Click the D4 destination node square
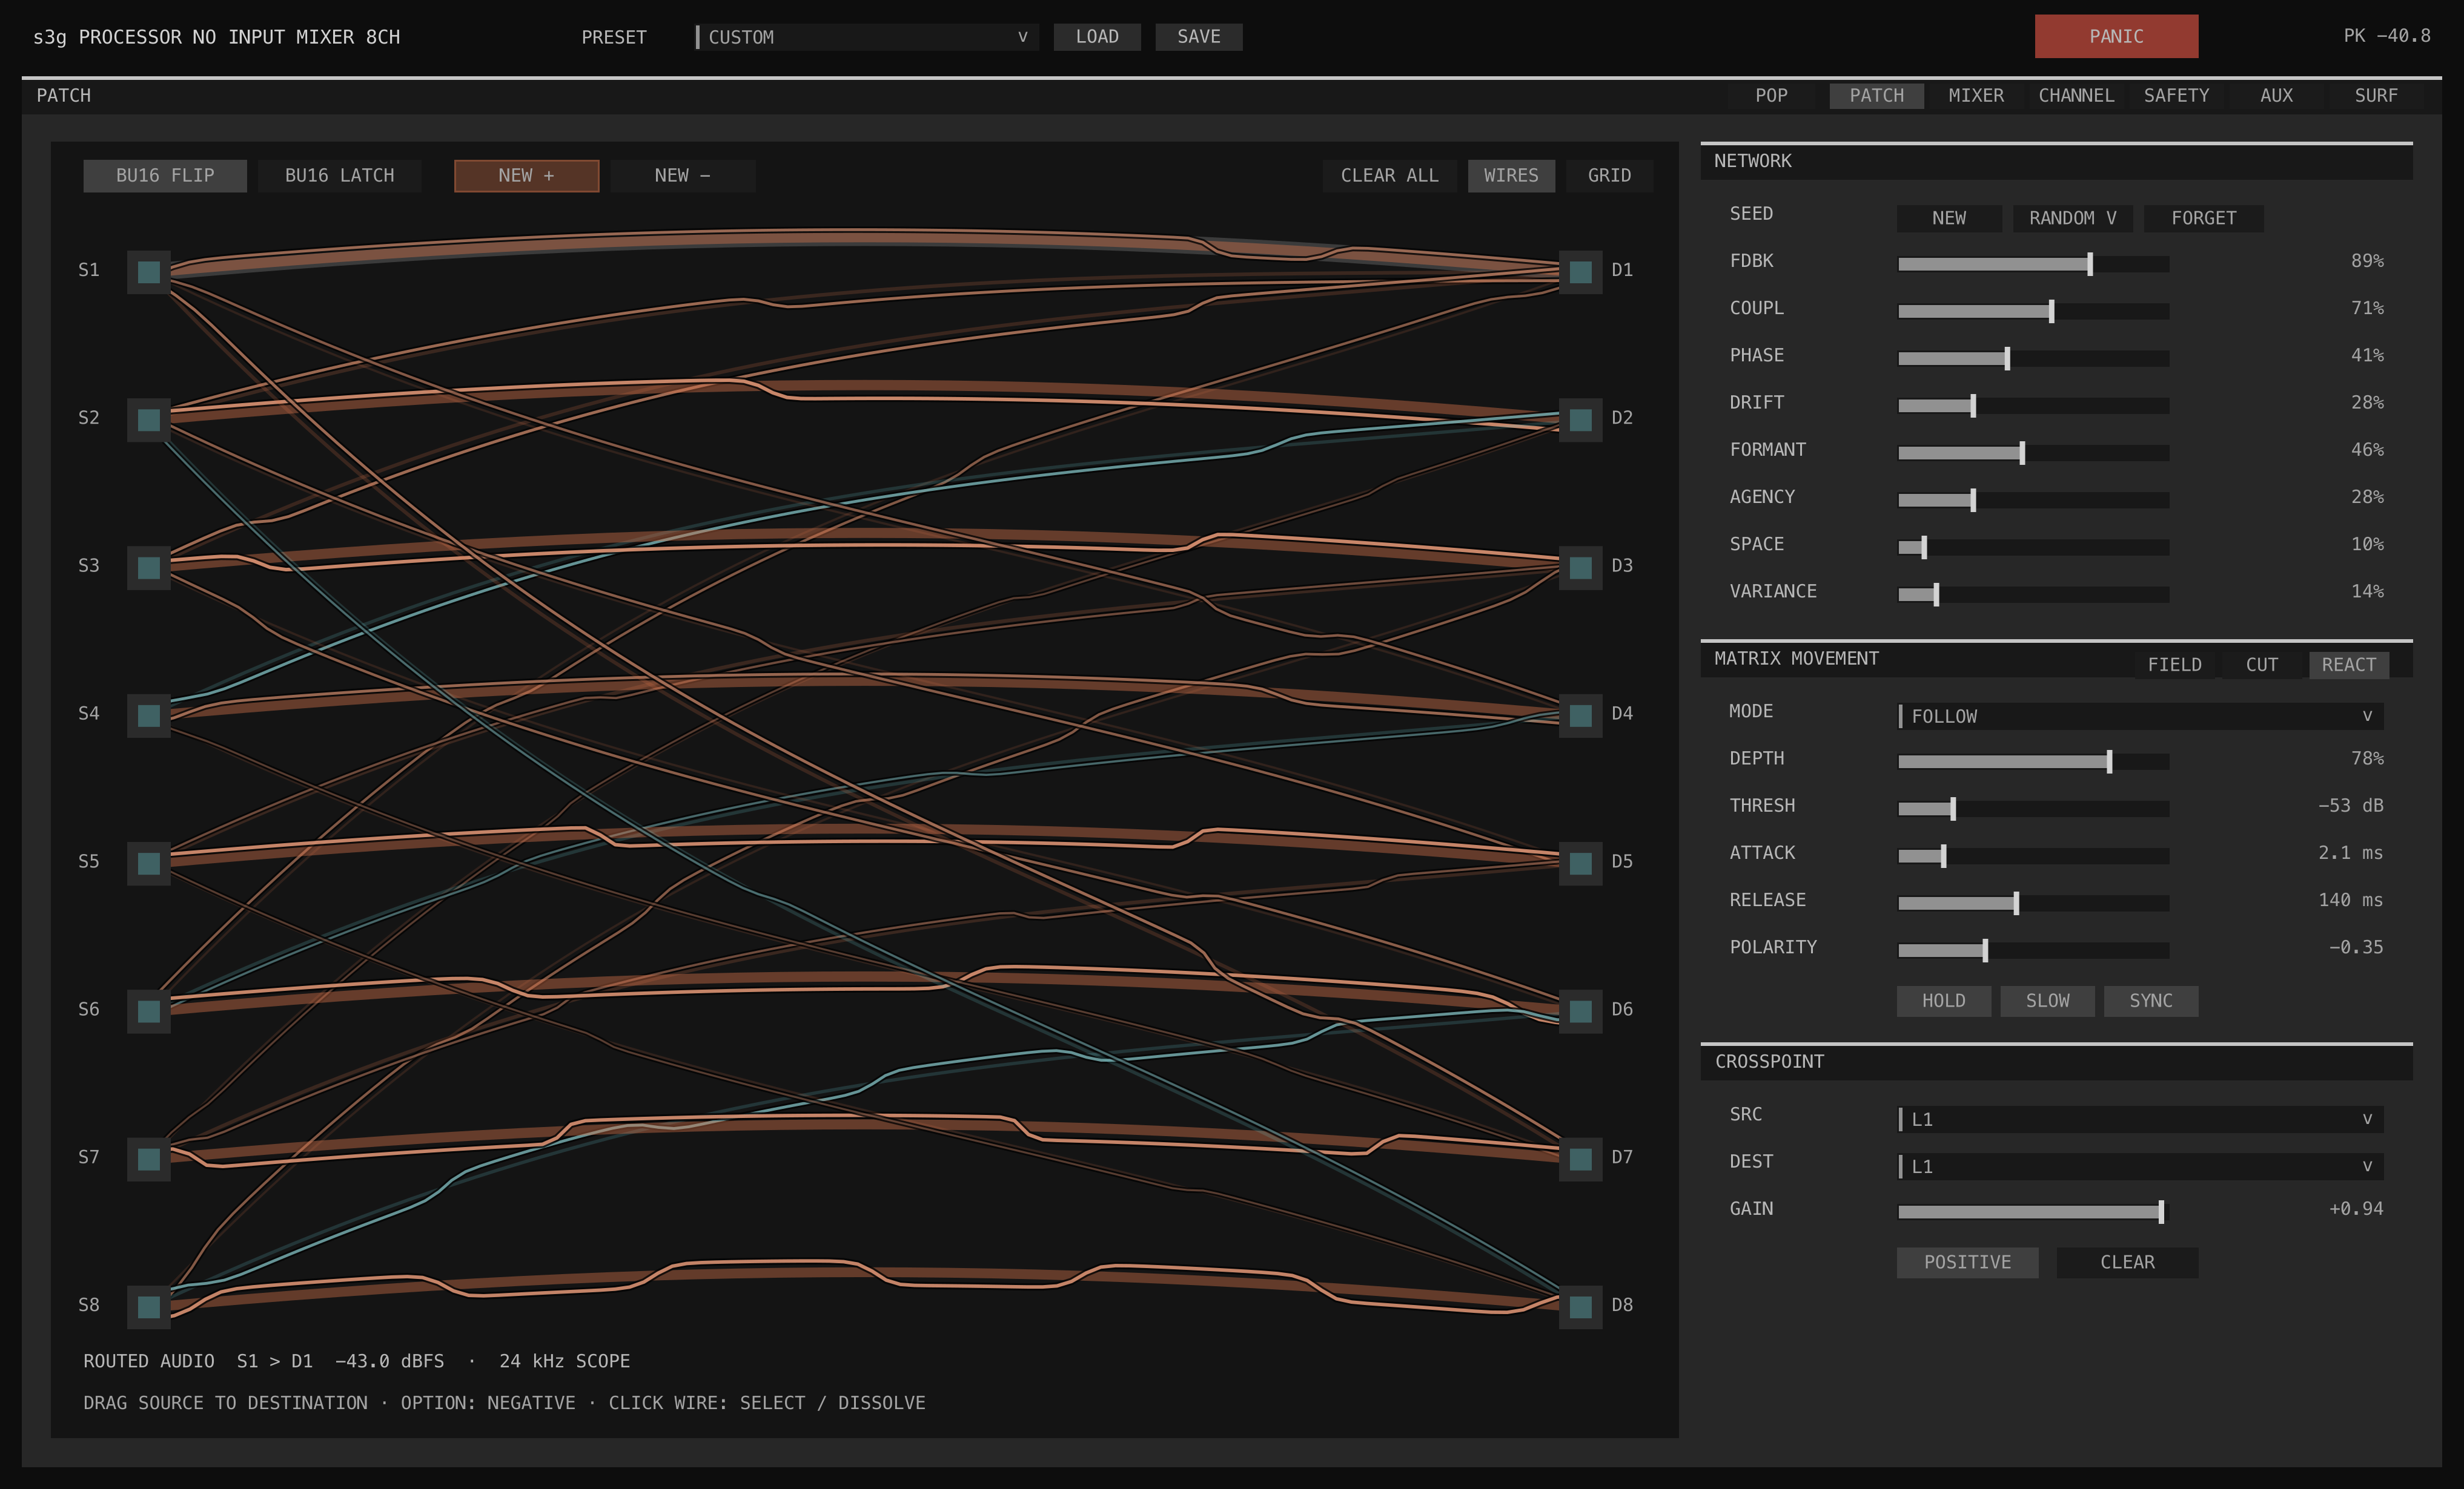 pyautogui.click(x=1581, y=714)
